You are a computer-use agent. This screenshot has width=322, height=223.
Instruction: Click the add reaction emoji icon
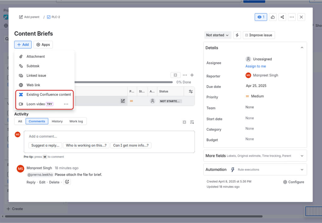[x=67, y=182]
